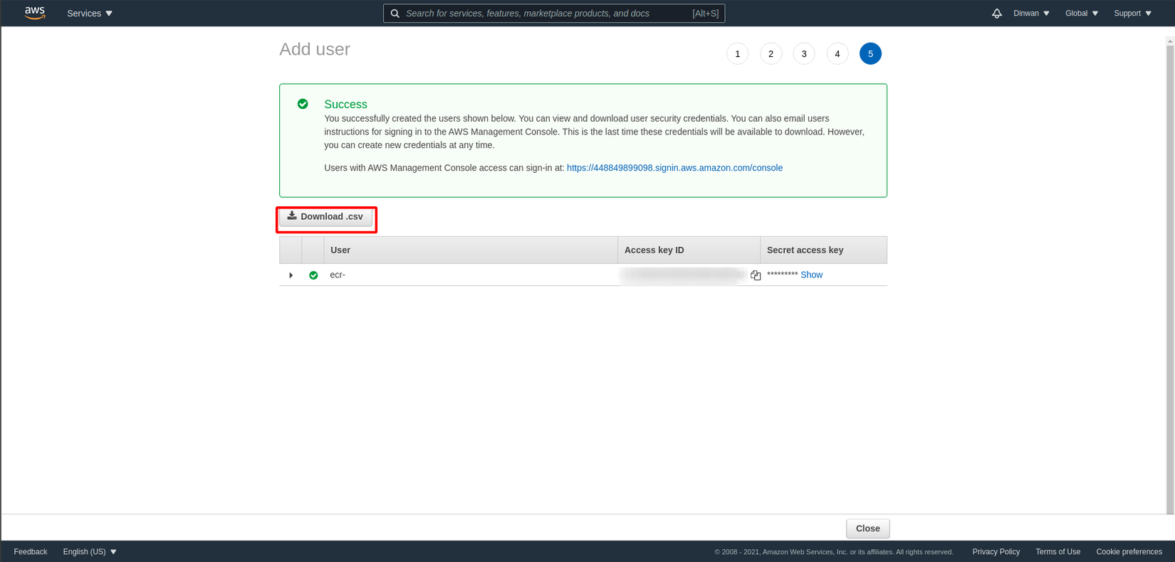Open the Support dropdown menu
Screen dimensions: 1175x562
click(1132, 14)
